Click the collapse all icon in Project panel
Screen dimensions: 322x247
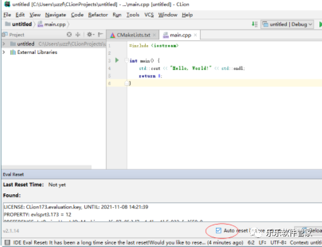pyautogui.click(x=78, y=34)
